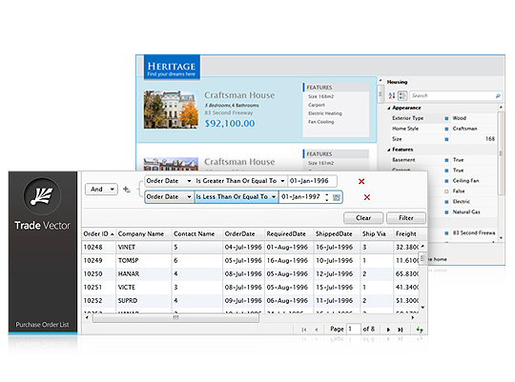Click the Clear button
The width and height of the screenshot is (515, 382).
pos(363,218)
